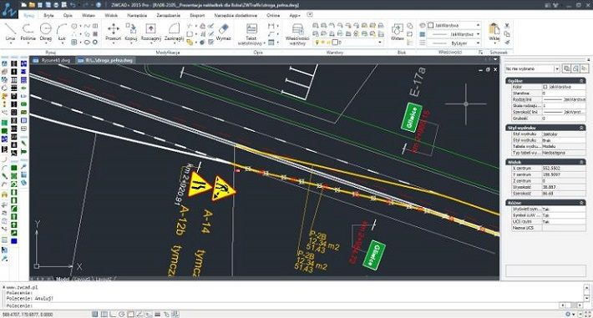
Task: Open the Widok ribbon tab
Action: 111,16
